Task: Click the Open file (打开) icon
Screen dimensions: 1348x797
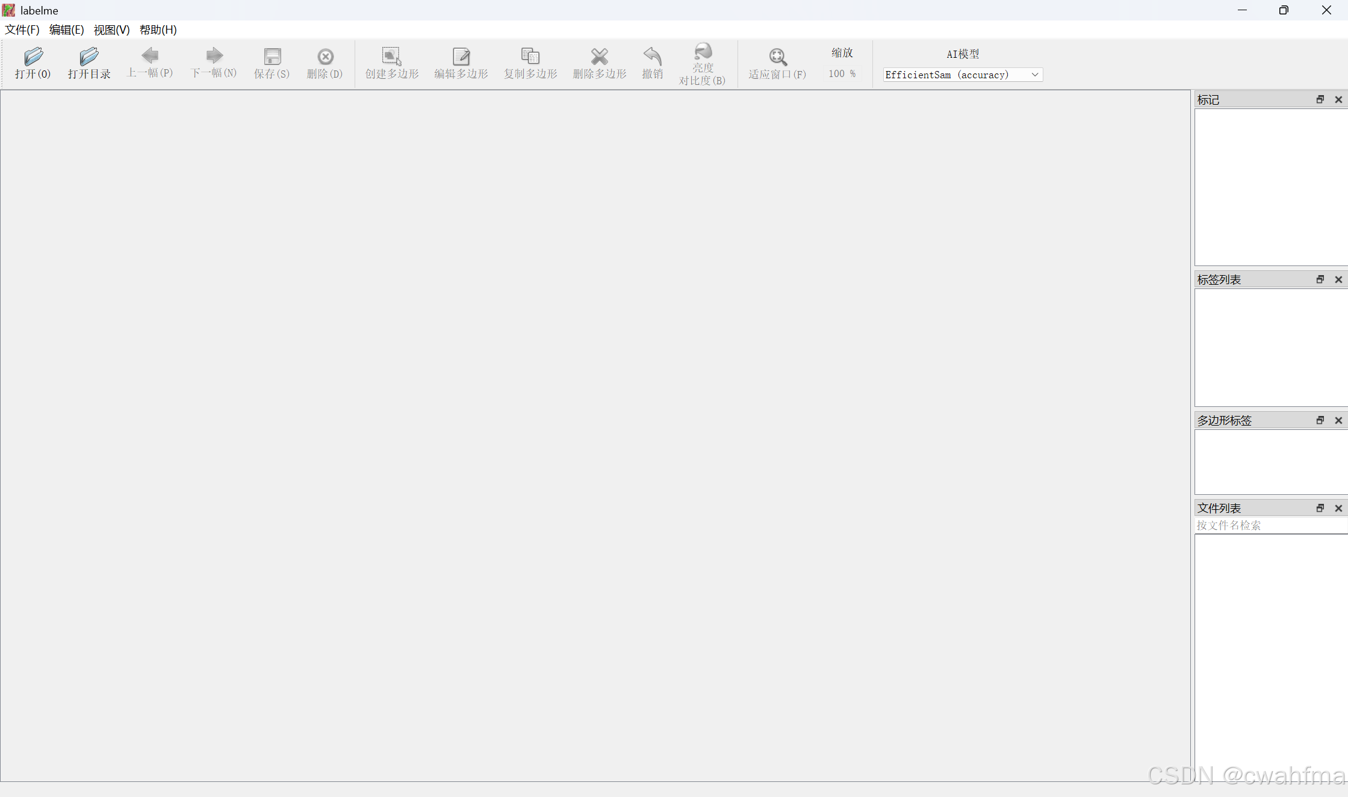Action: (x=33, y=57)
